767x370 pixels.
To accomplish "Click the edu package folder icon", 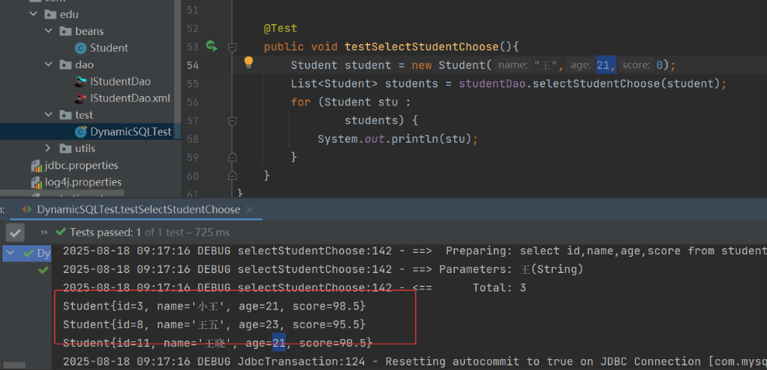I will [50, 15].
